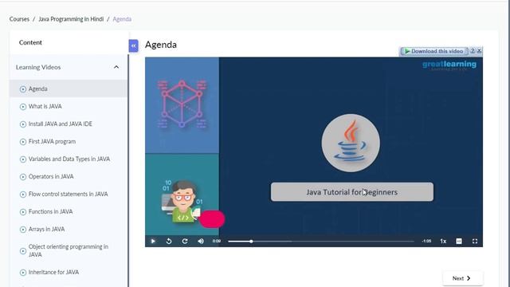The width and height of the screenshot is (510, 287).
Task: Close the download video bar
Action: point(479,51)
